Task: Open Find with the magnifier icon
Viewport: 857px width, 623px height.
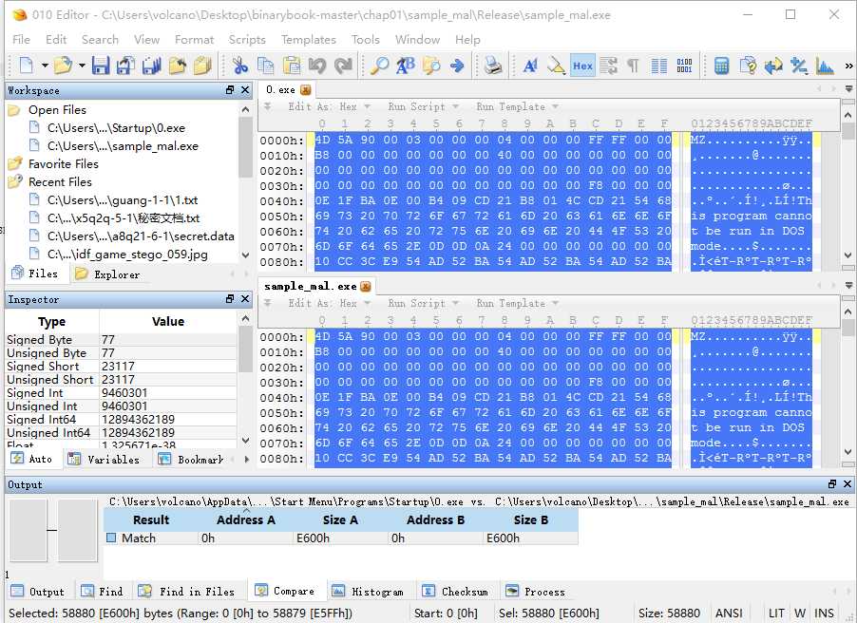Action: click(x=379, y=66)
